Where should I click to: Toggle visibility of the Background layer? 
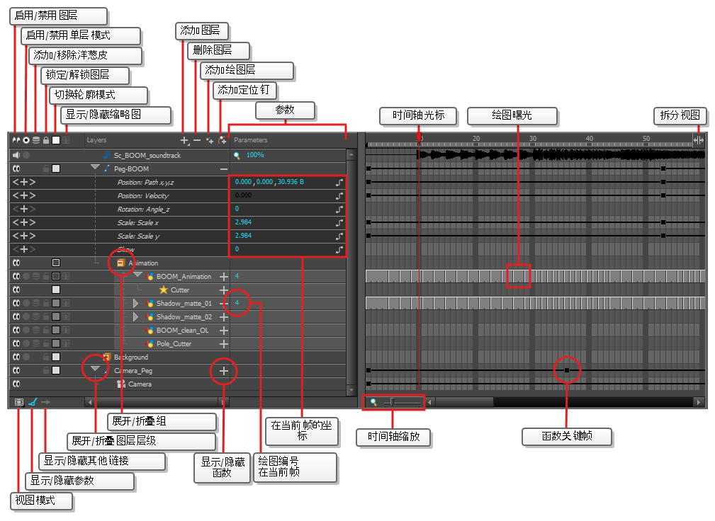(16, 357)
